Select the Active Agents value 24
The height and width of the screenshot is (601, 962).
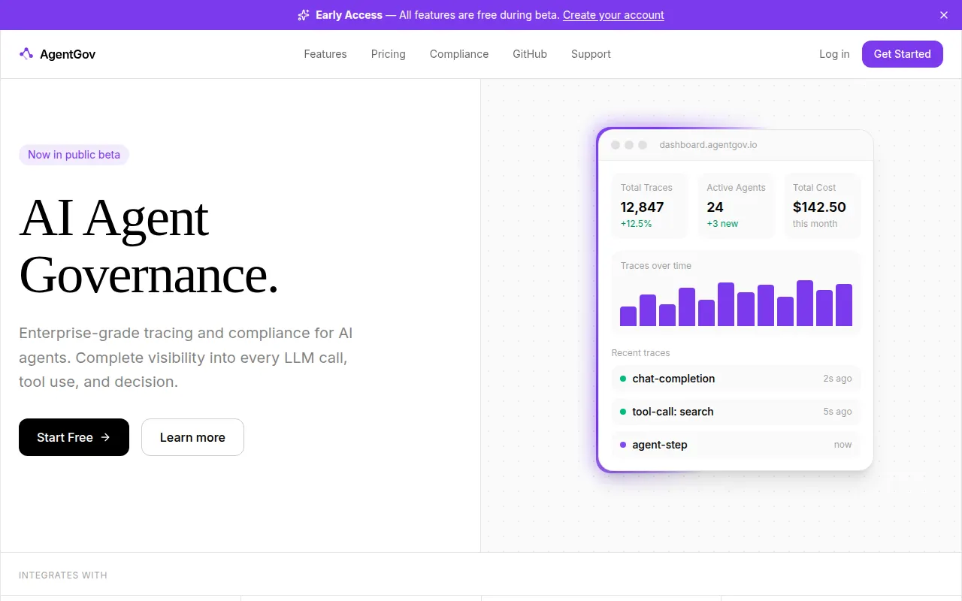click(715, 207)
